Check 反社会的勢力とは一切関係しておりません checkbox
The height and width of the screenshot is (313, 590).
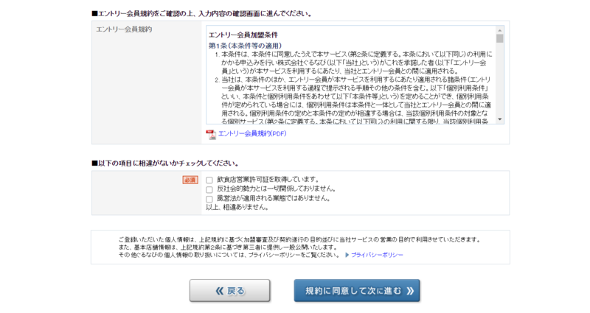click(x=209, y=189)
